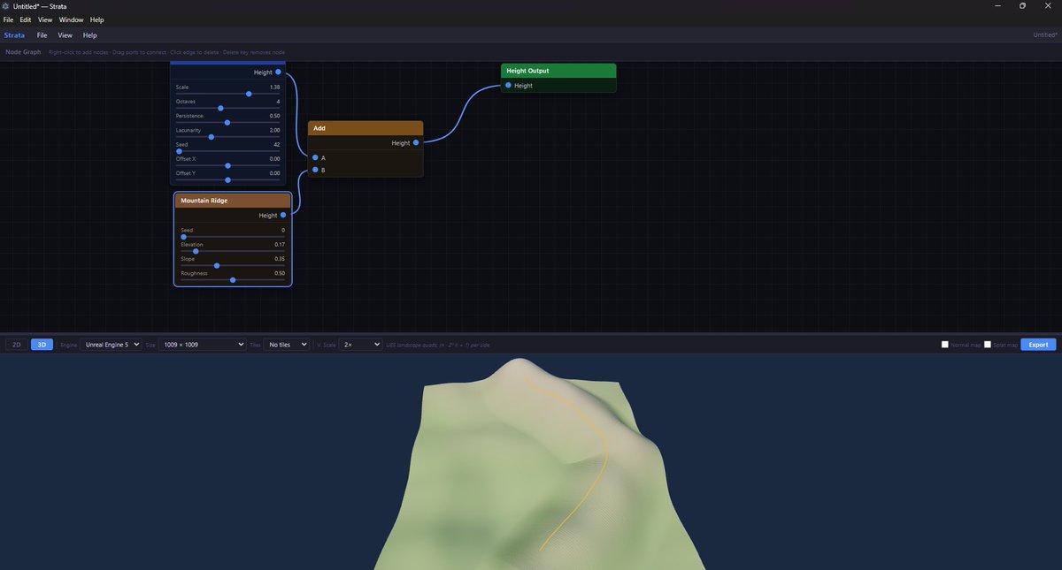1062x570 pixels.
Task: Enable the Splat map checkbox
Action: point(988,345)
